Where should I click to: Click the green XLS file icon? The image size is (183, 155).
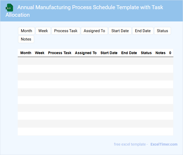pyautogui.click(x=9, y=8)
